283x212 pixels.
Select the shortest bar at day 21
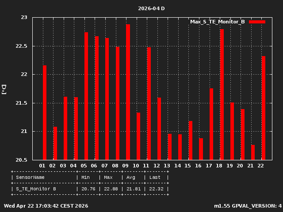pyautogui.click(x=253, y=152)
